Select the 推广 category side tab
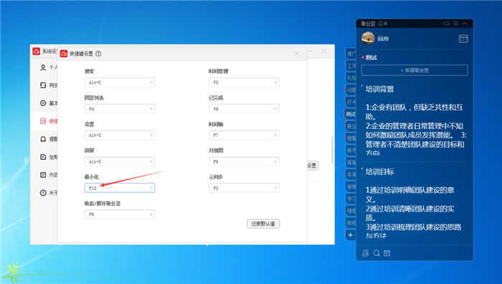This screenshot has width=502, height=284. point(351,54)
